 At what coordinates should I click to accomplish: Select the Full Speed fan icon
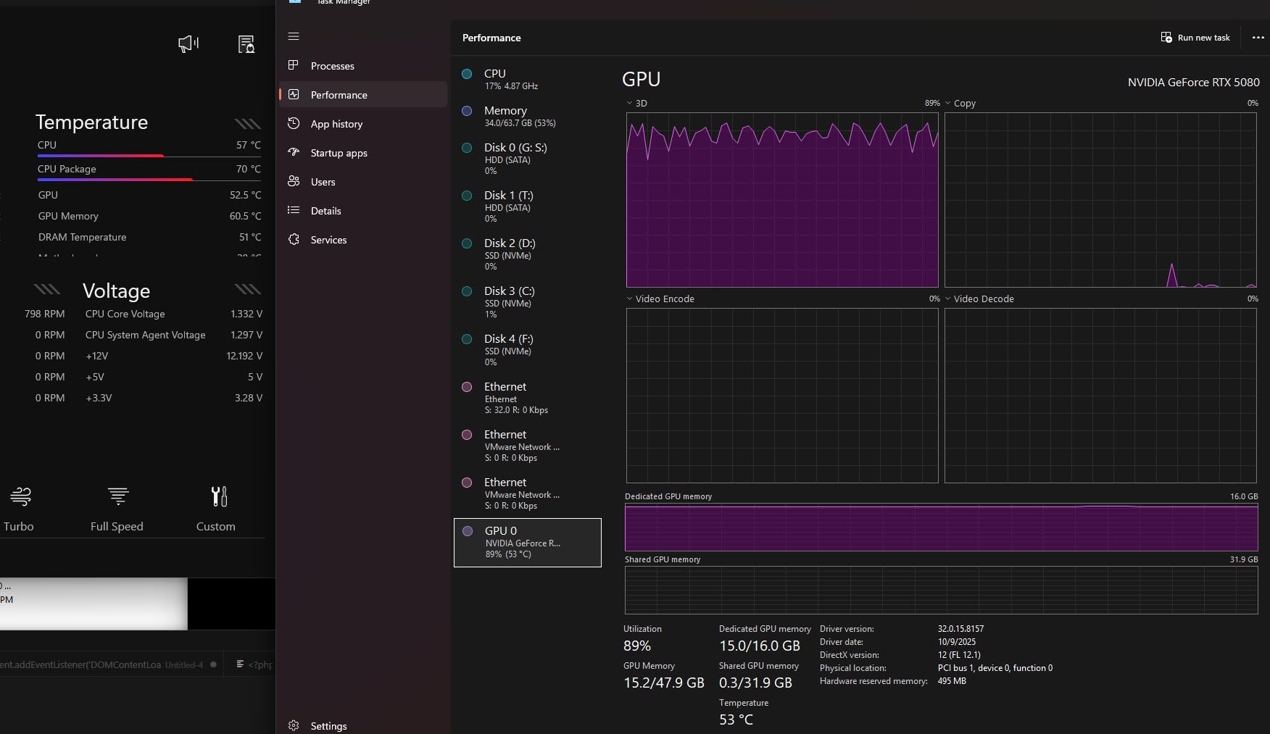coord(117,496)
